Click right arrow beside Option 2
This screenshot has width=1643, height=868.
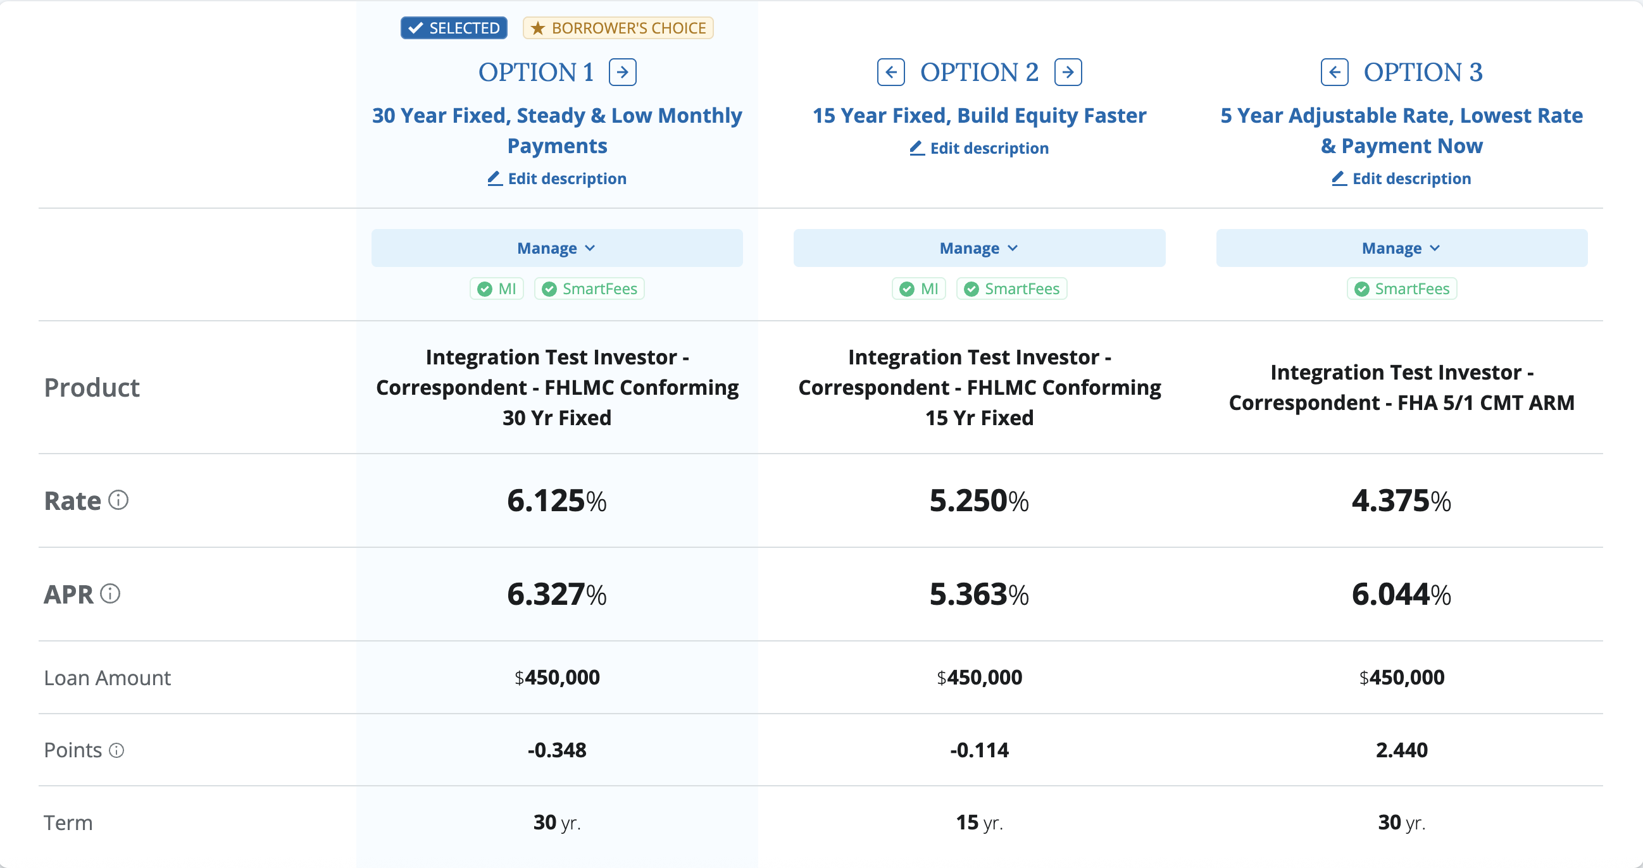coord(1068,72)
